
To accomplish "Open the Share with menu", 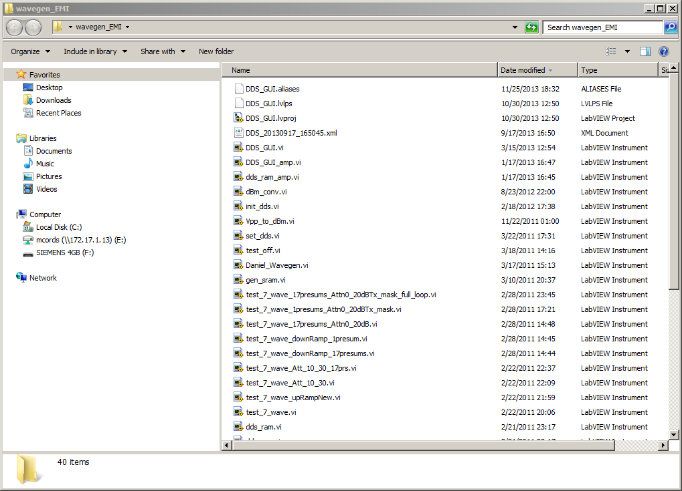I will (163, 51).
